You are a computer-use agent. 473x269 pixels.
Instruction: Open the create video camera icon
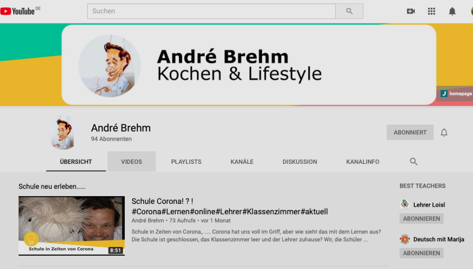point(411,11)
